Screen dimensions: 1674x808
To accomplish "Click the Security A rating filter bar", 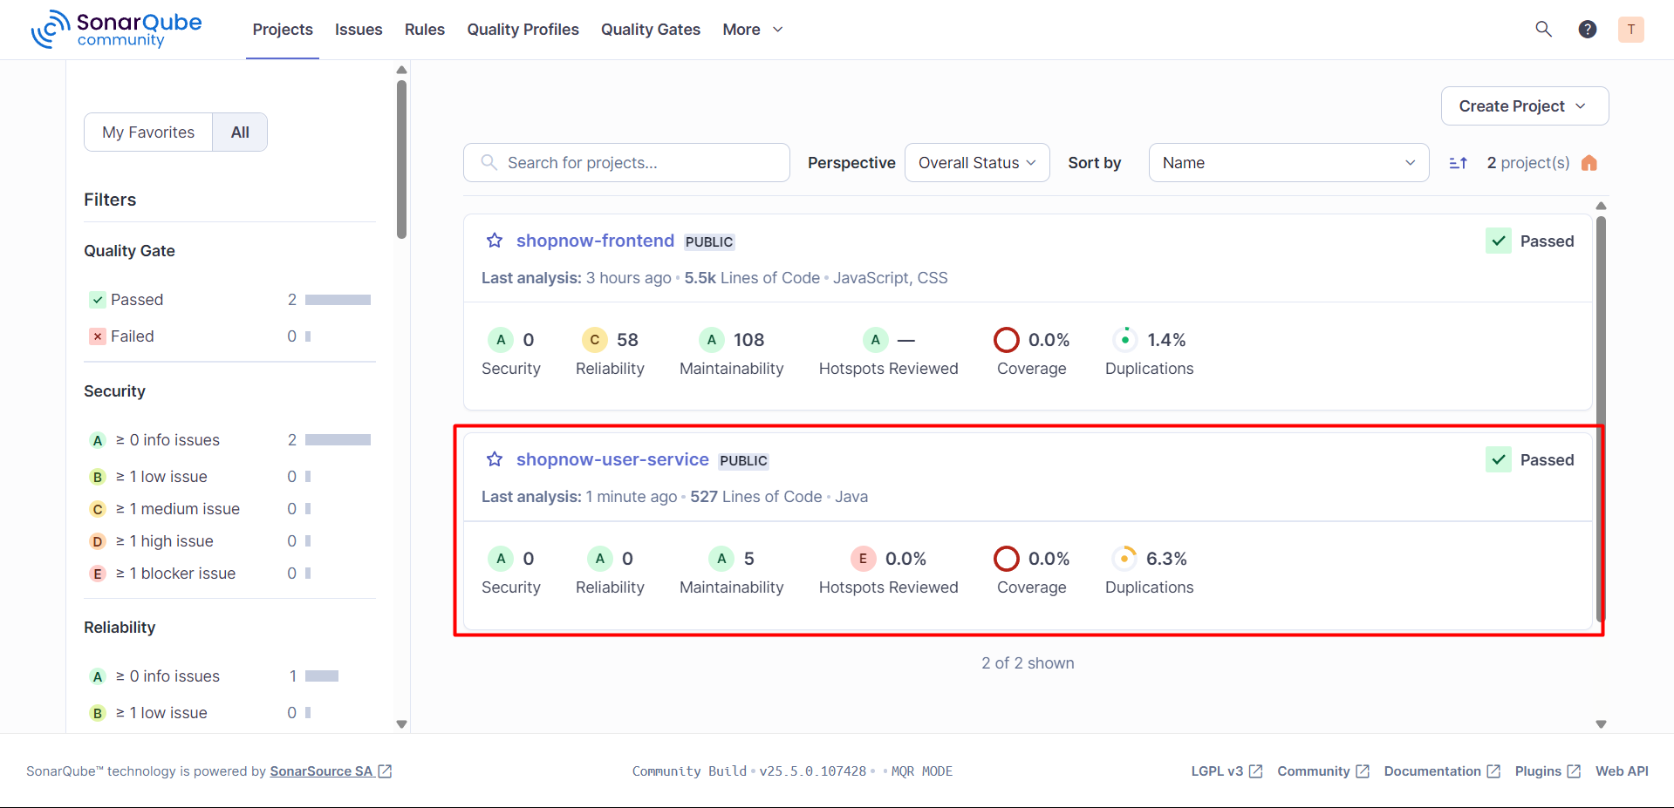I will click(338, 440).
